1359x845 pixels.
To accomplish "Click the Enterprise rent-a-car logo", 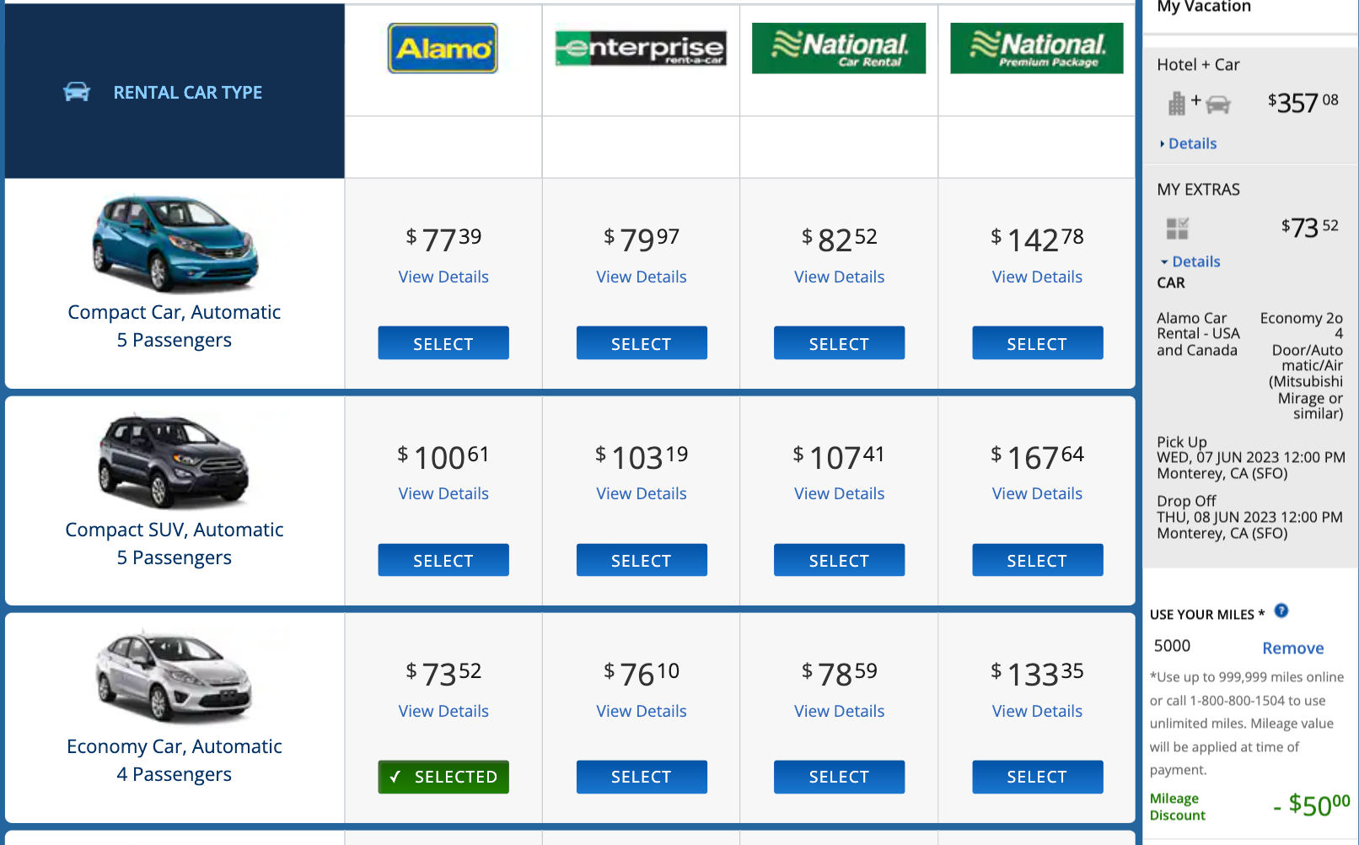I will tap(640, 48).
